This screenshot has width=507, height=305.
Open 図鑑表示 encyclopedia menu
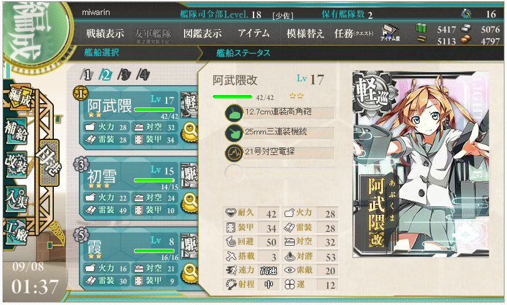202,33
